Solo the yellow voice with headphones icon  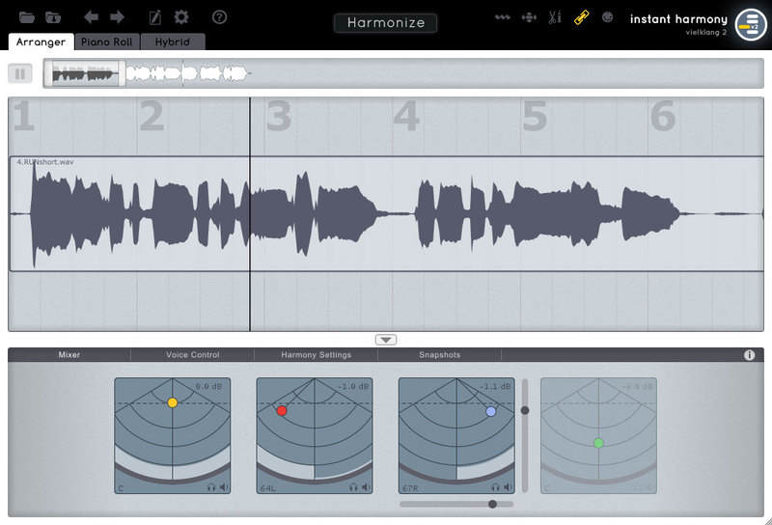210,487
